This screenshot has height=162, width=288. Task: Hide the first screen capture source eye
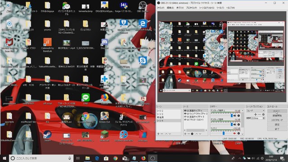pos(185,111)
